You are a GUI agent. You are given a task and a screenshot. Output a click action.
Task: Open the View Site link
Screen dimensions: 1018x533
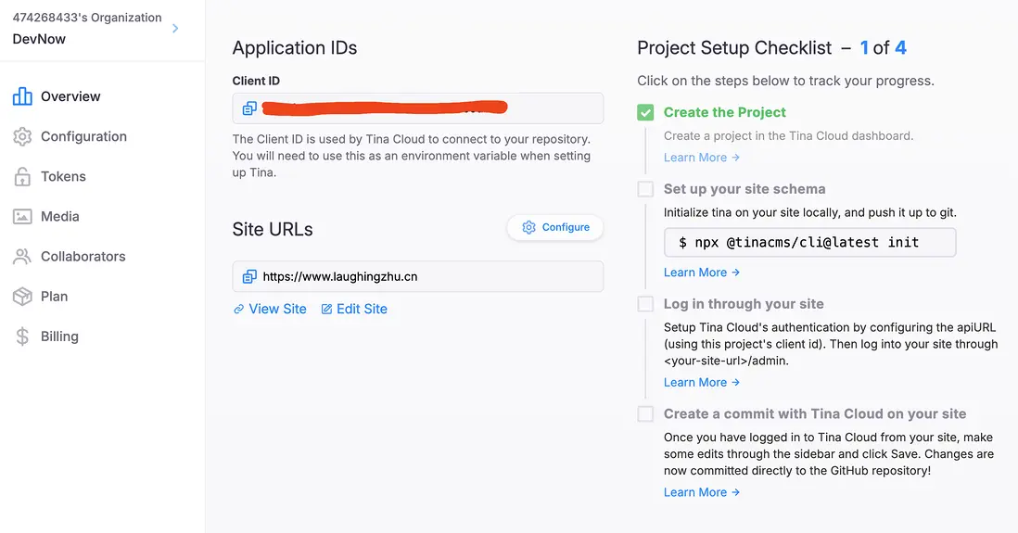click(x=270, y=309)
